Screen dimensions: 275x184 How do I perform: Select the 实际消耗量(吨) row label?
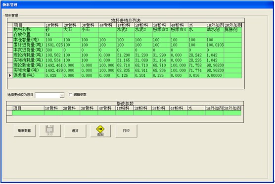click(x=29, y=60)
